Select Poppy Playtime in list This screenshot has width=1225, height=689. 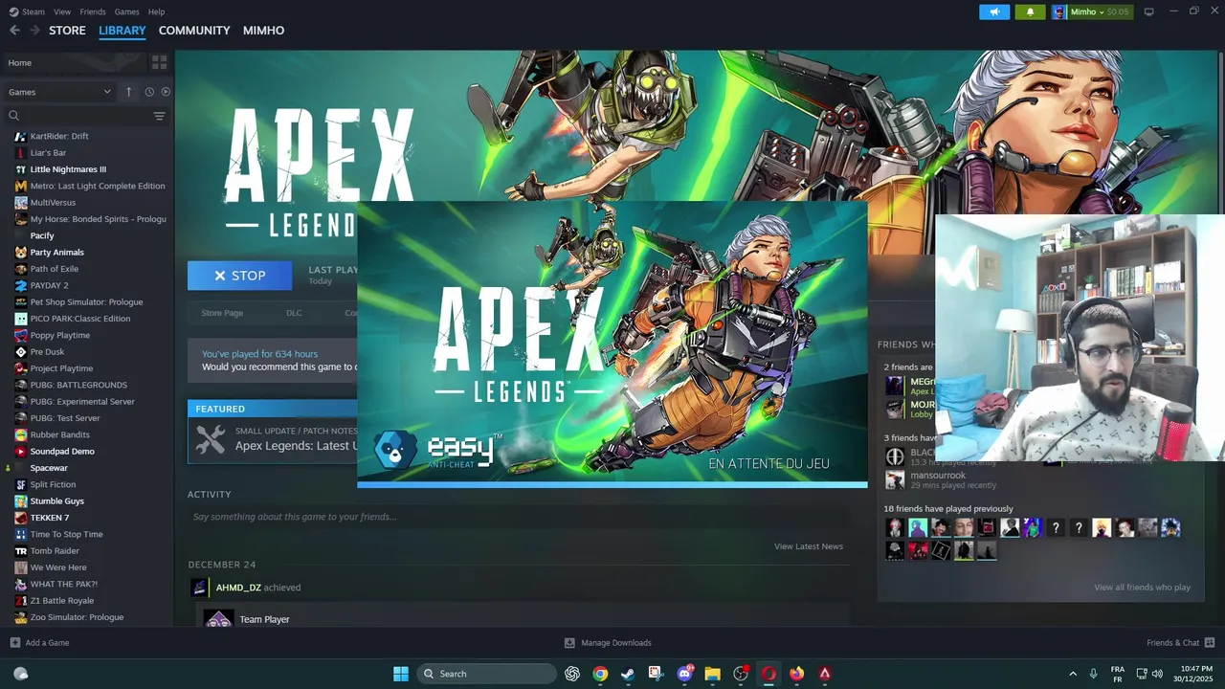[x=60, y=335]
